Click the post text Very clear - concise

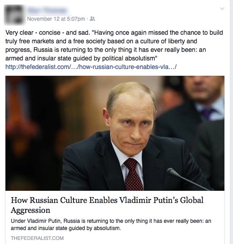tap(33, 32)
